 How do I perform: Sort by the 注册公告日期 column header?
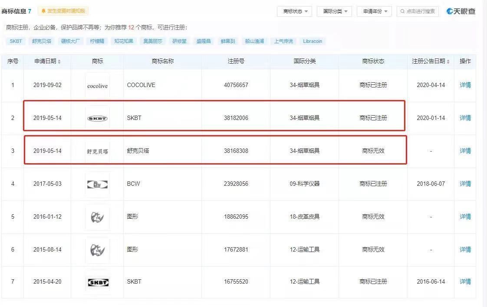point(431,61)
